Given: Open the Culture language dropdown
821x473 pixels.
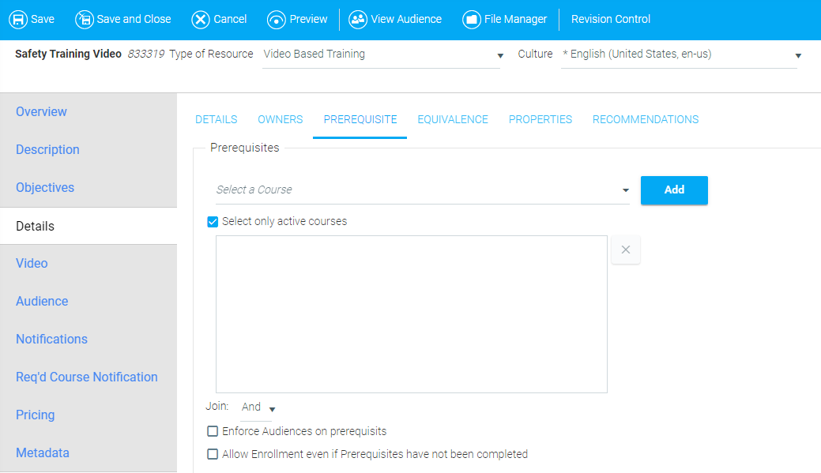Looking at the screenshot, I should point(797,55).
